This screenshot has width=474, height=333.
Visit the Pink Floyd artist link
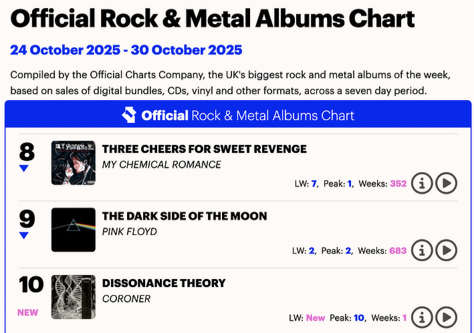130,232
